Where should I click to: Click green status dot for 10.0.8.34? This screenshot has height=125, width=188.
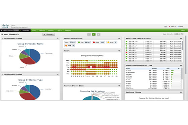pos(126,44)
